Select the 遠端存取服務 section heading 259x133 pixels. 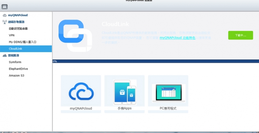(x=16, y=22)
